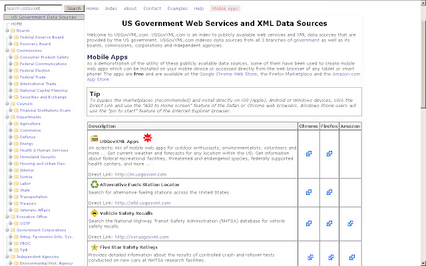Image resolution: width=426 pixels, height=266 pixels.
Task: Open Firefox marketplace link for USGovXML Apps
Action: click(x=329, y=154)
